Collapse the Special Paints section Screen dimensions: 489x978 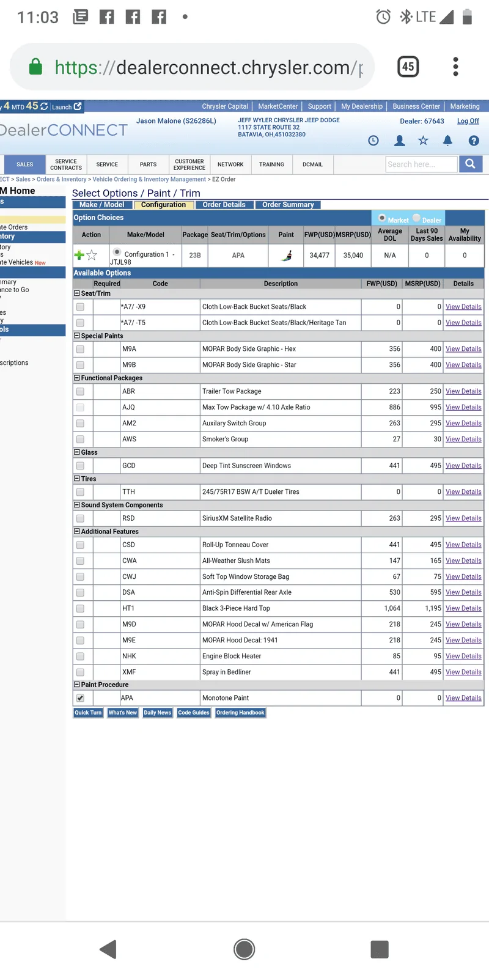[77, 336]
